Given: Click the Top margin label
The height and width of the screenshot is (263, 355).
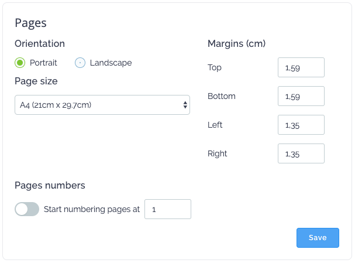Looking at the screenshot, I should (215, 67).
